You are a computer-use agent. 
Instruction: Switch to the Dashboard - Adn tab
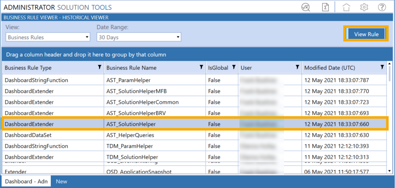[26, 181]
